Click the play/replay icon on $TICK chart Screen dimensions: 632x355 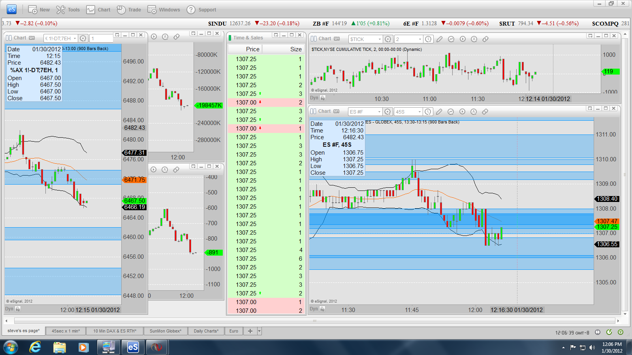click(463, 39)
